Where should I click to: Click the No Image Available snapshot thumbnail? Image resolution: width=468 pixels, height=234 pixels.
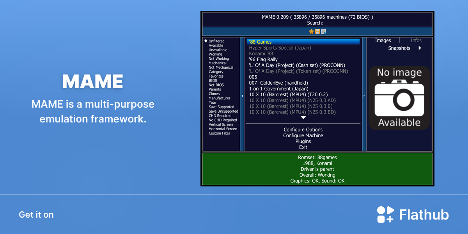coord(399,98)
